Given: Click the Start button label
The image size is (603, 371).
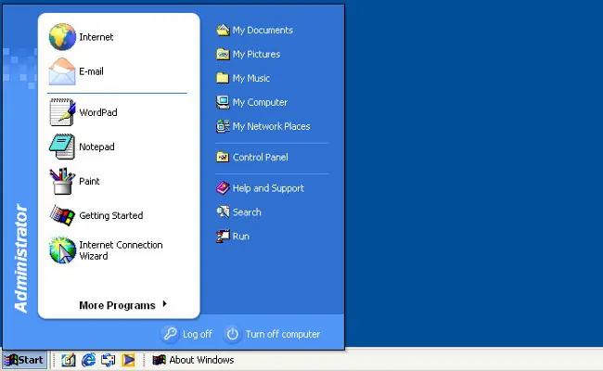Looking at the screenshot, I should 31,360.
